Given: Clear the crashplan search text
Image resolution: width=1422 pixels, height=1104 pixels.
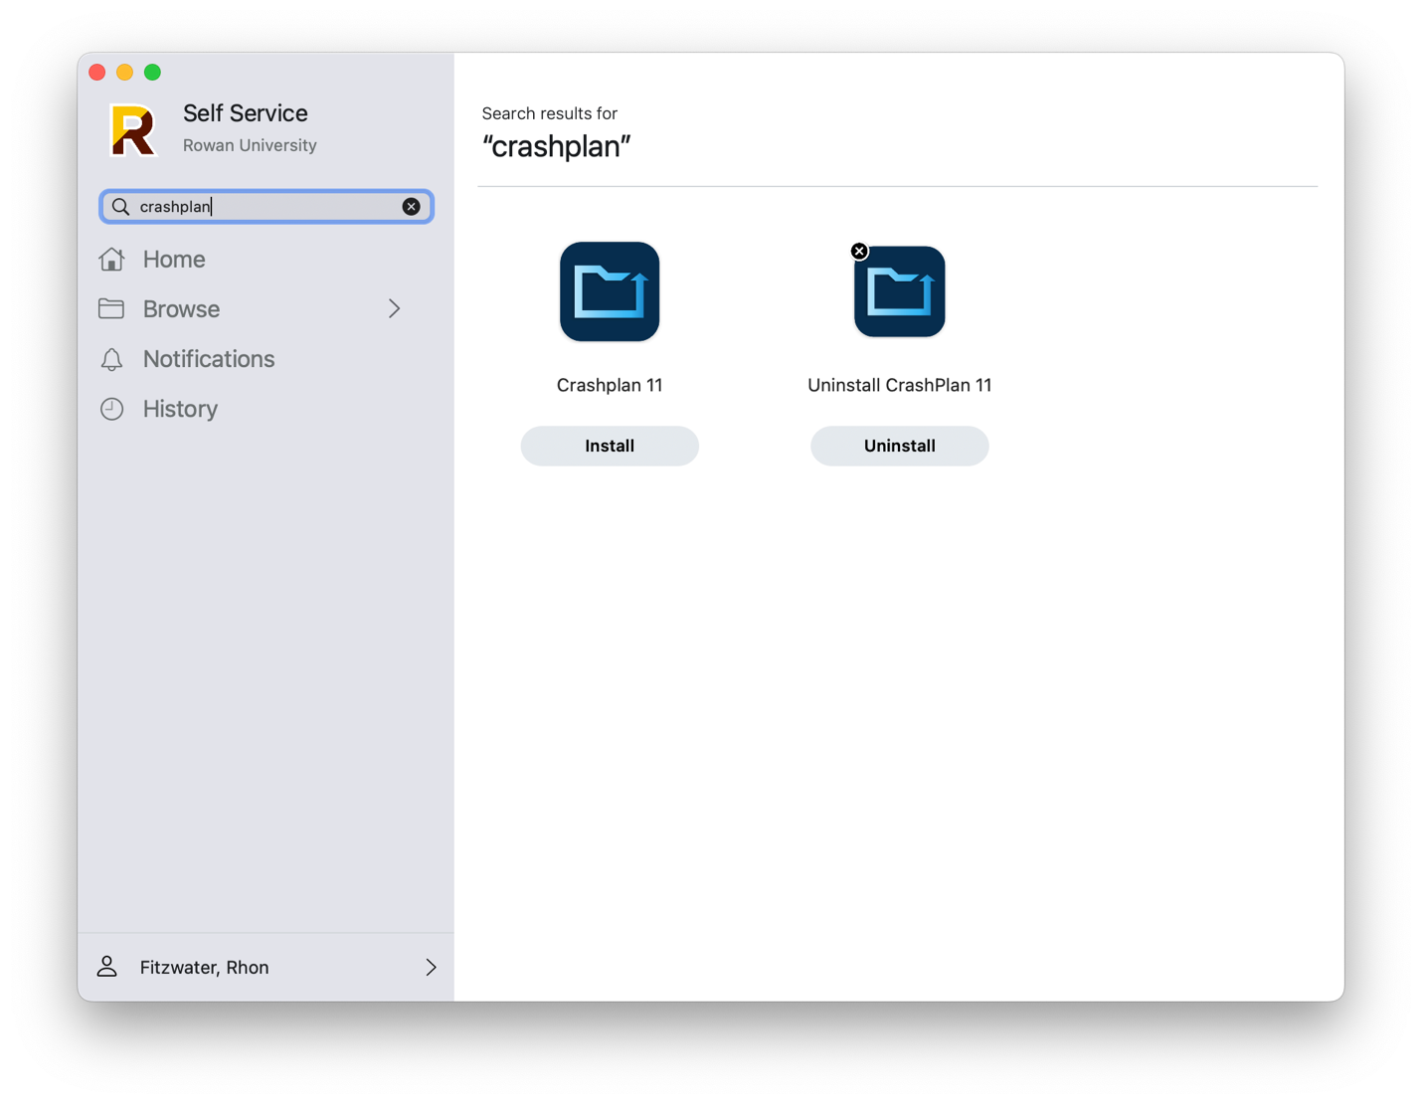Looking at the screenshot, I should [411, 207].
